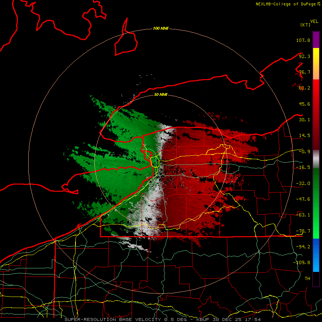The width and height of the screenshot is (322, 322).
Task: Click the -109.8 velocity scale value
Action: pyautogui.click(x=302, y=263)
